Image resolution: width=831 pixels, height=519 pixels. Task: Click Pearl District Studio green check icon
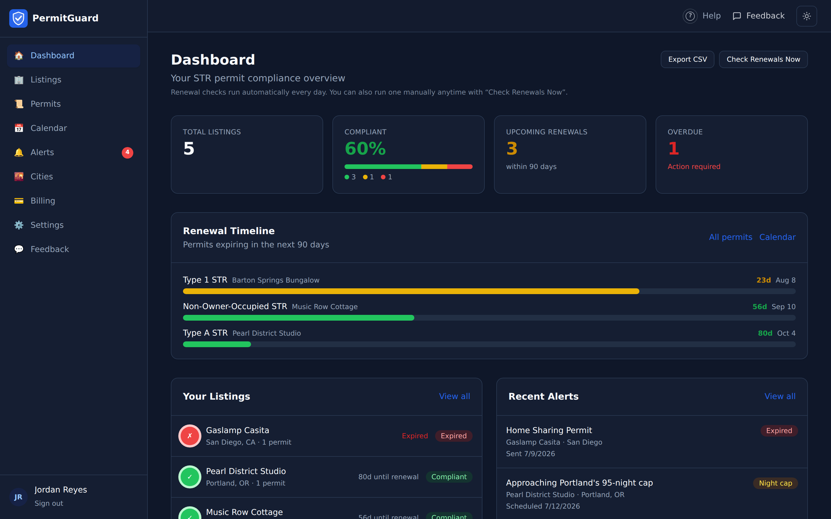click(x=190, y=477)
